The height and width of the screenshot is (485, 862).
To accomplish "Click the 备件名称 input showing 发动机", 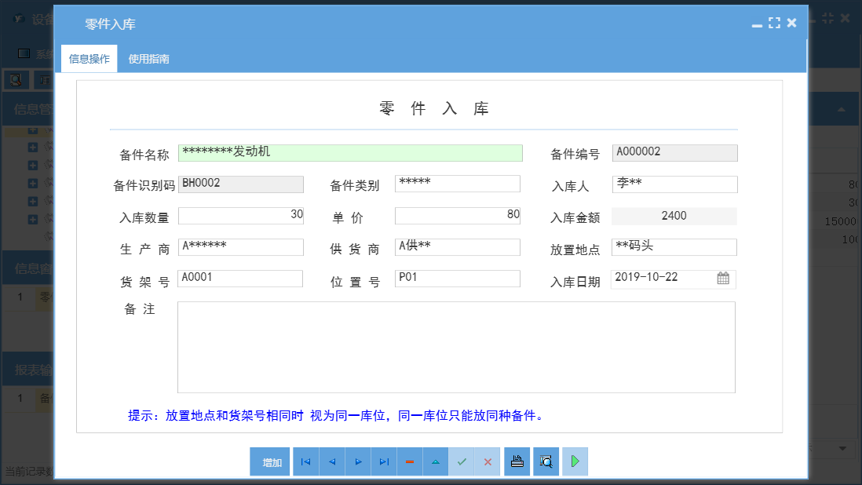I will pos(351,153).
